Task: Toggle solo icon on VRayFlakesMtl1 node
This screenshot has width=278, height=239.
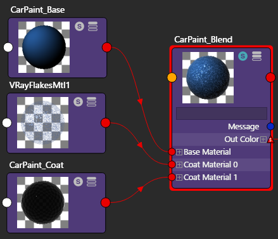Action: pyautogui.click(x=78, y=102)
